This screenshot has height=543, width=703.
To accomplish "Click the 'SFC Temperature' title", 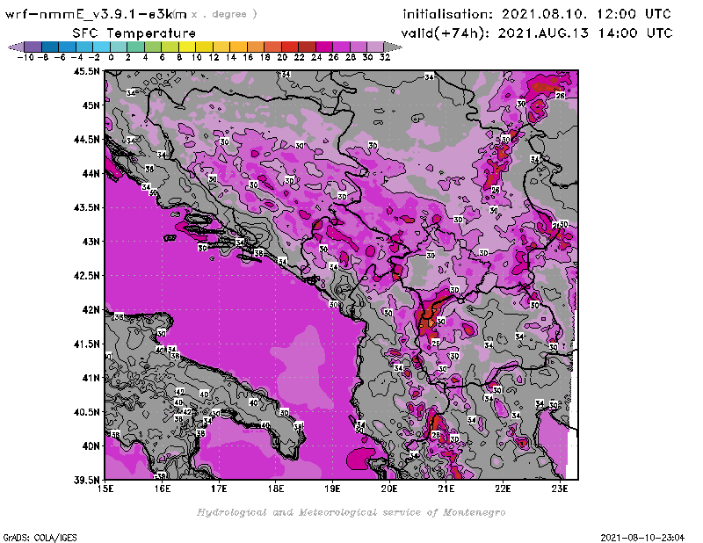I will tap(134, 33).
